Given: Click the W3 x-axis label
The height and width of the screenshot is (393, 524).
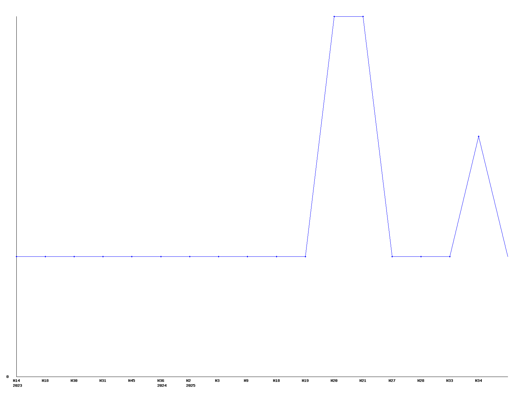Looking at the screenshot, I should point(217,381).
